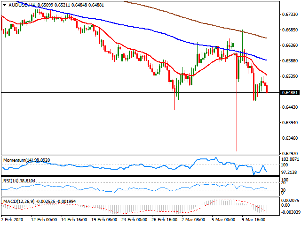Image resolution: width=301 pixels, height=225 pixels.
Task: Select the current price label 0.64881
Action: 290,93
